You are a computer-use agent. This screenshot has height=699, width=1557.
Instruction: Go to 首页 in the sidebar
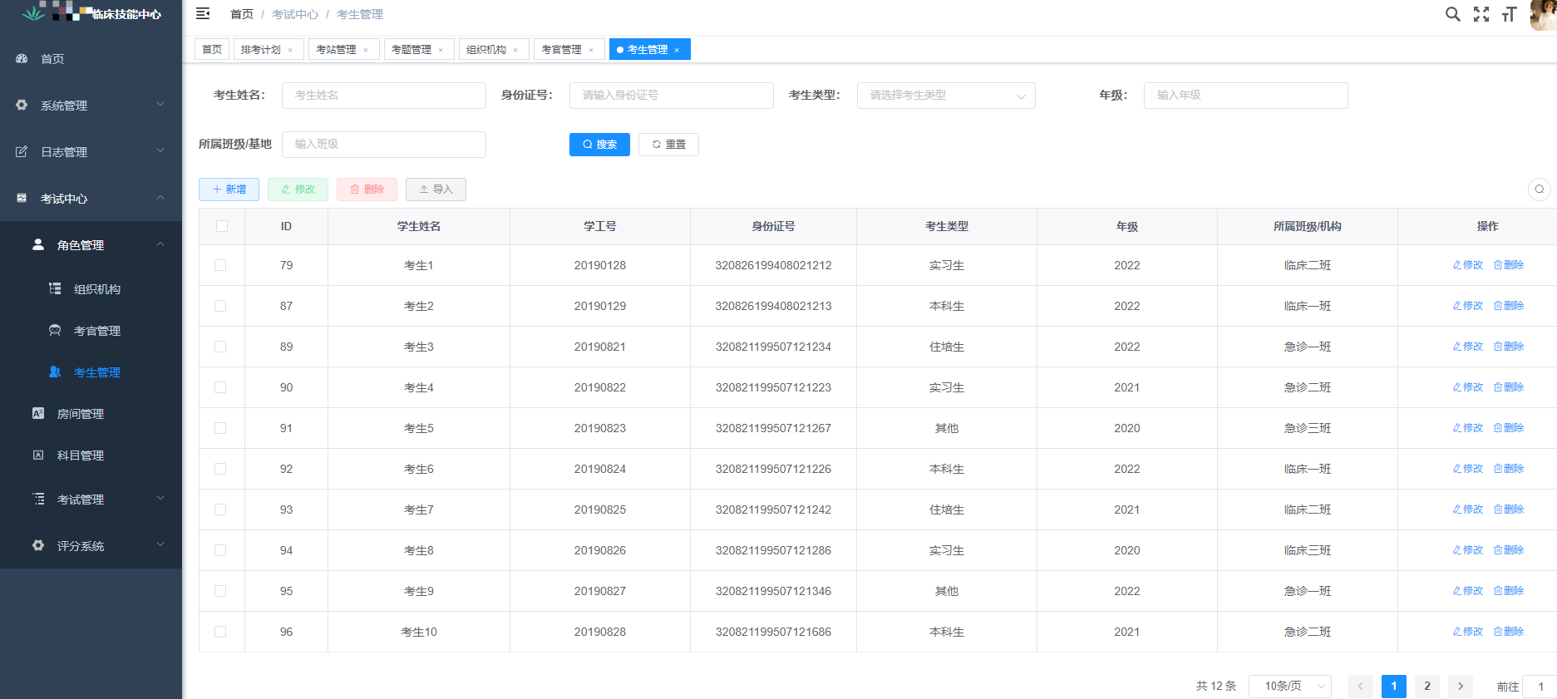coord(52,59)
